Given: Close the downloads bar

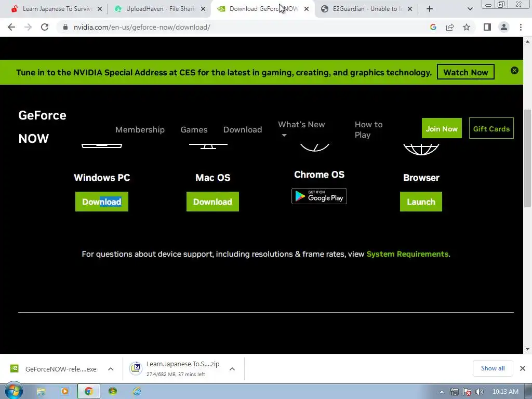Looking at the screenshot, I should pos(523,368).
